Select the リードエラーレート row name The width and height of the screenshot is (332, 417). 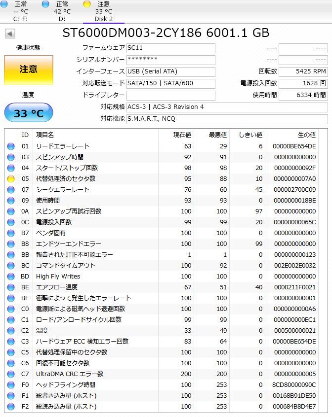pyautogui.click(x=63, y=146)
